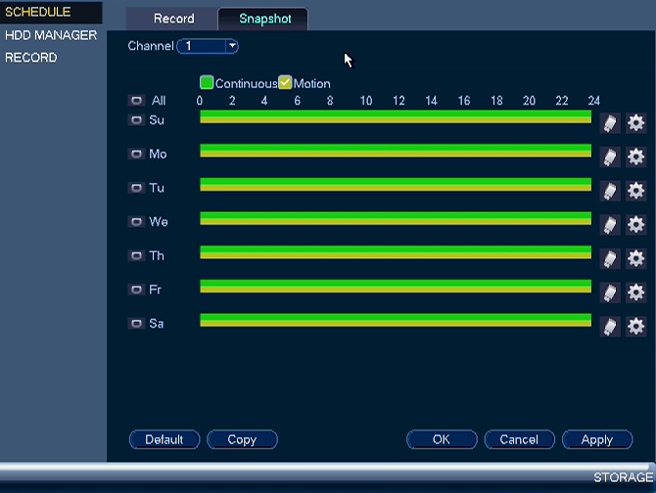656x493 pixels.
Task: Save changes with Apply button
Action: point(597,439)
